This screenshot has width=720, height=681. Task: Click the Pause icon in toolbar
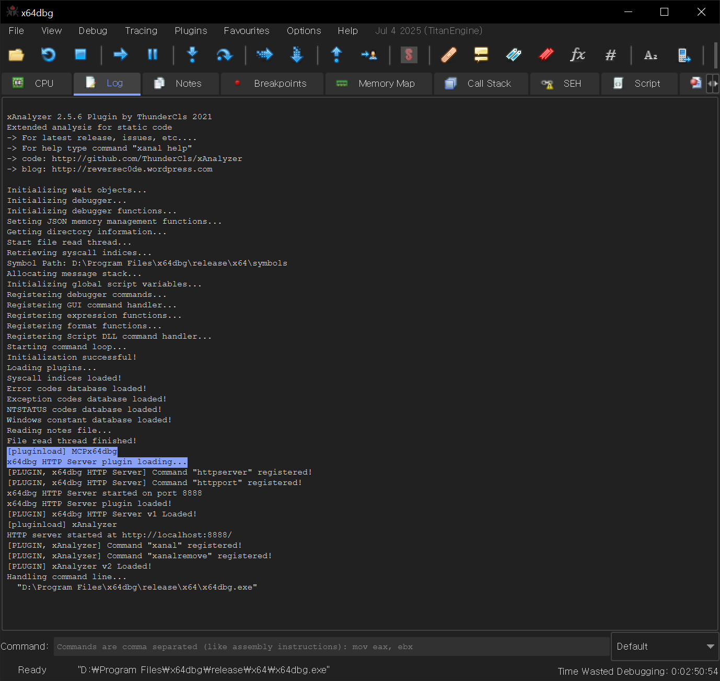click(x=153, y=55)
